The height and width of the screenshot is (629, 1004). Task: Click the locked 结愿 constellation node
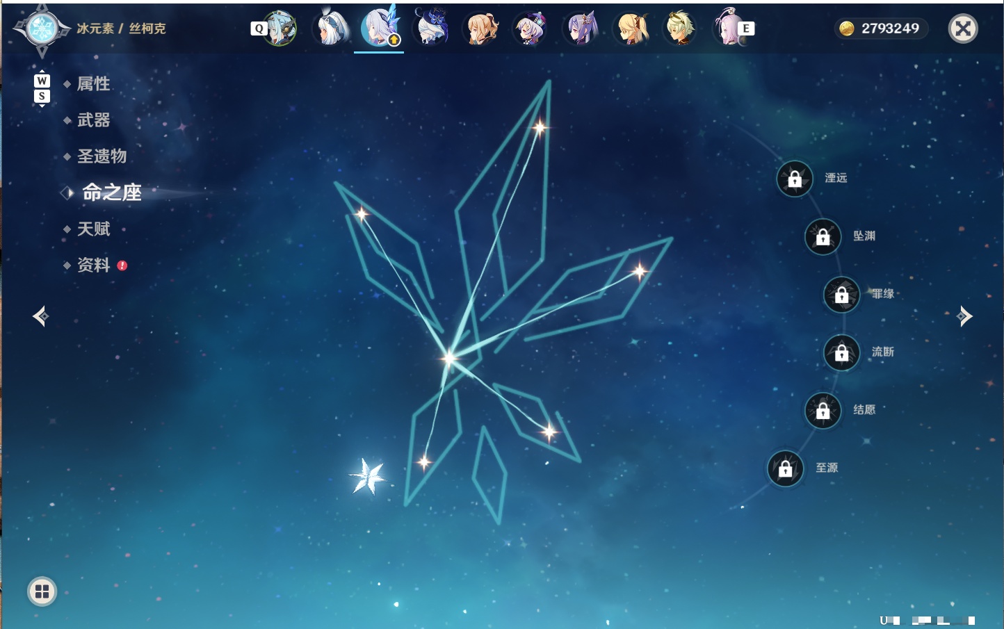click(823, 410)
